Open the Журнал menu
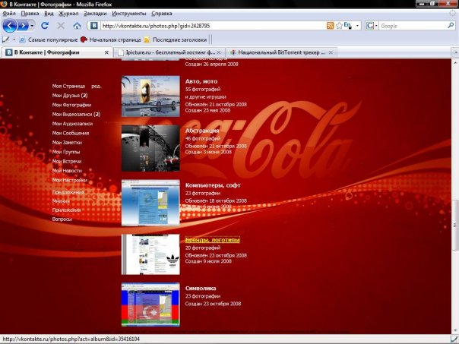 68,14
